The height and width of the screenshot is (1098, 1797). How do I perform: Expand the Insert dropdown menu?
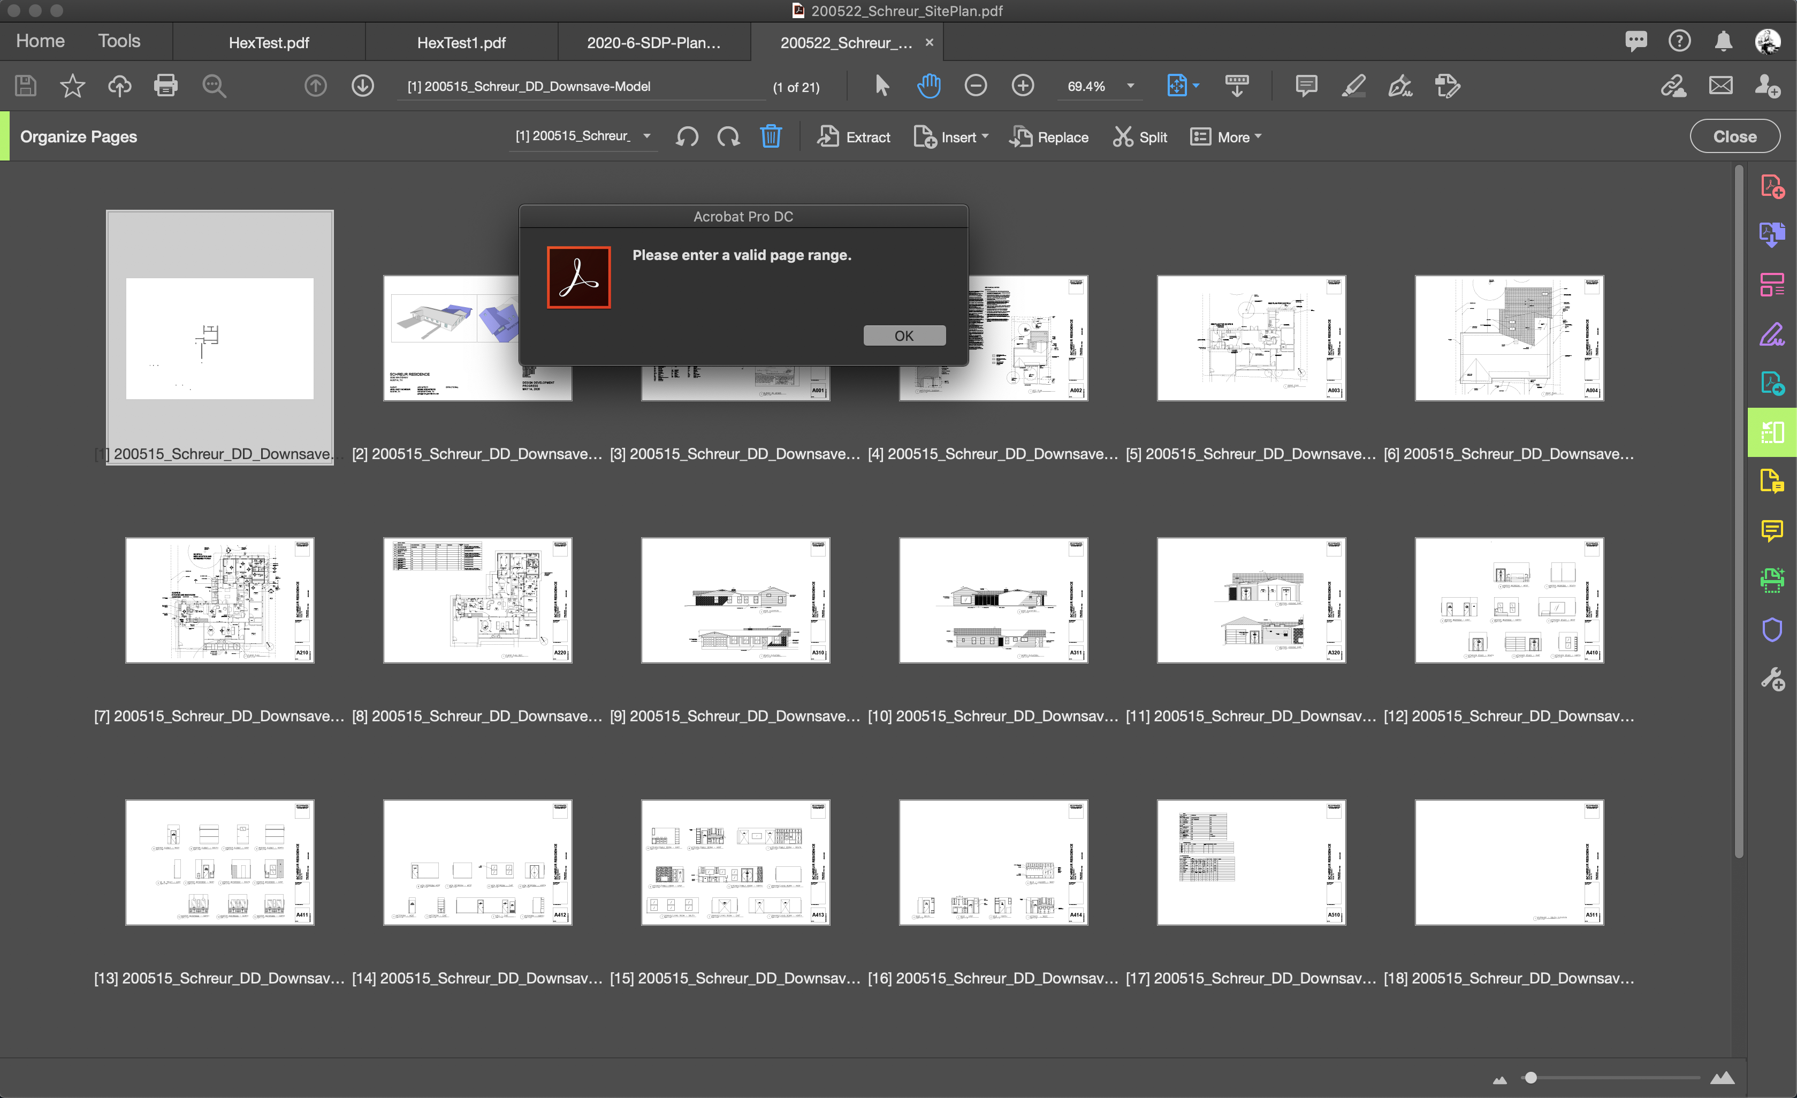[951, 137]
